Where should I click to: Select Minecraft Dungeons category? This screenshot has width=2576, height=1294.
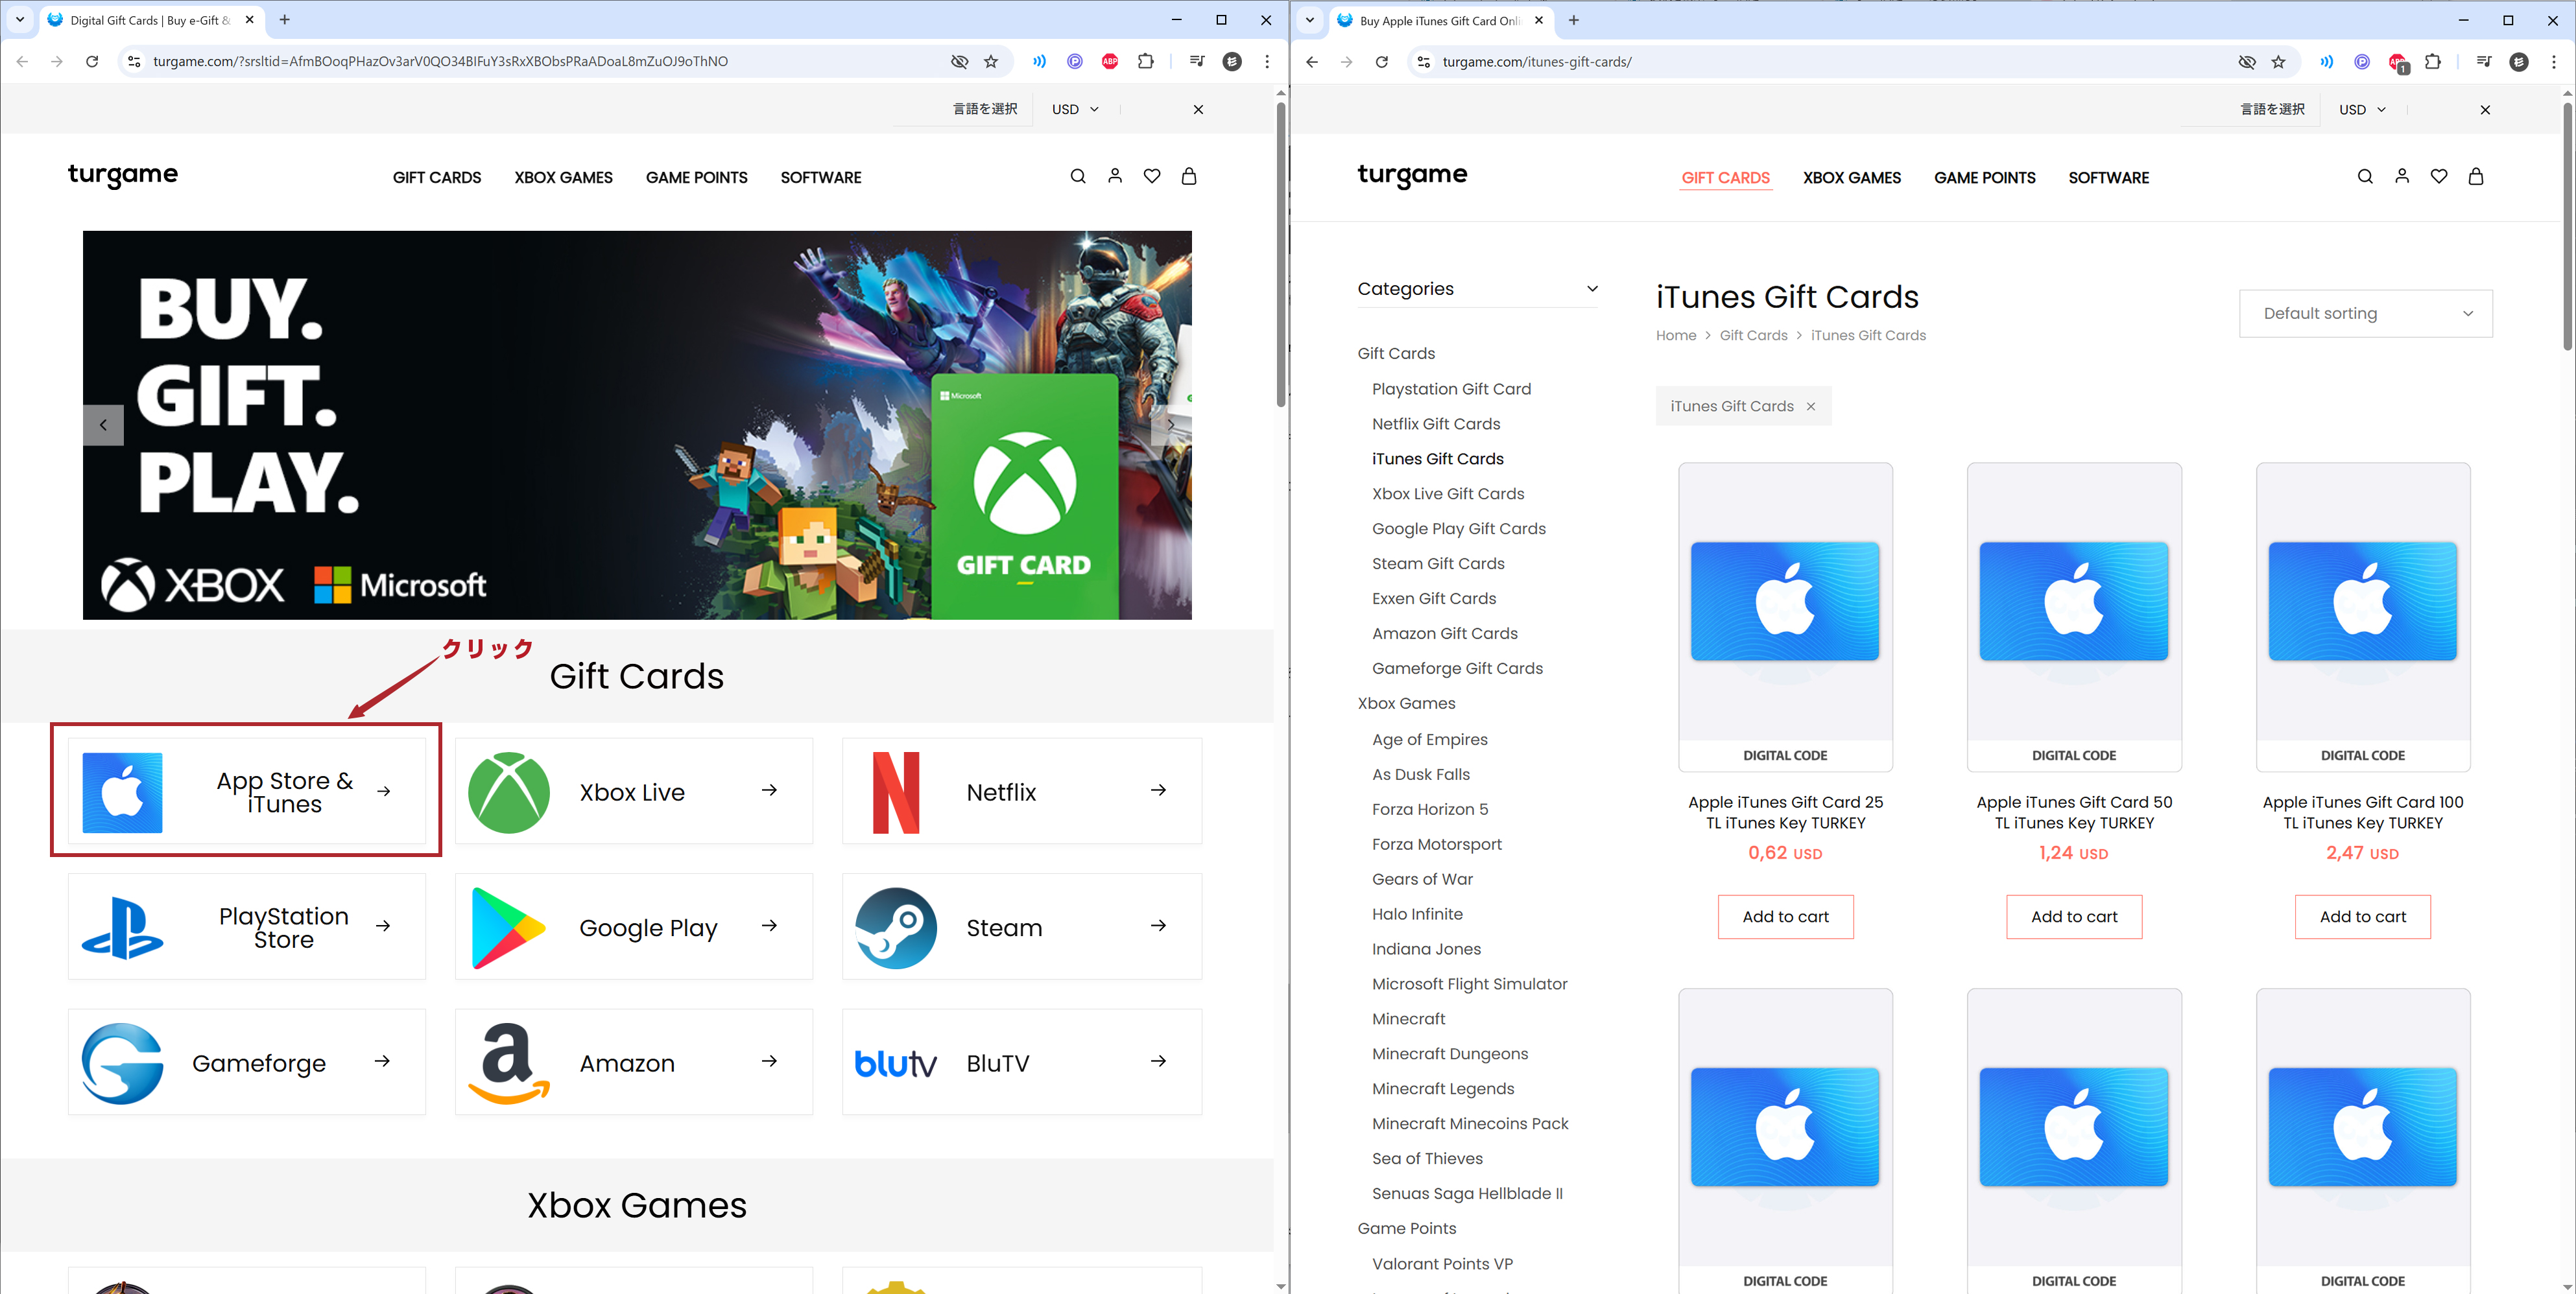point(1450,1054)
